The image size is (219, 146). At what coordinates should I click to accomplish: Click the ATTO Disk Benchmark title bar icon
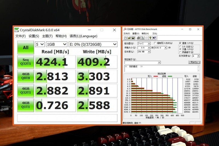[x=125, y=29]
